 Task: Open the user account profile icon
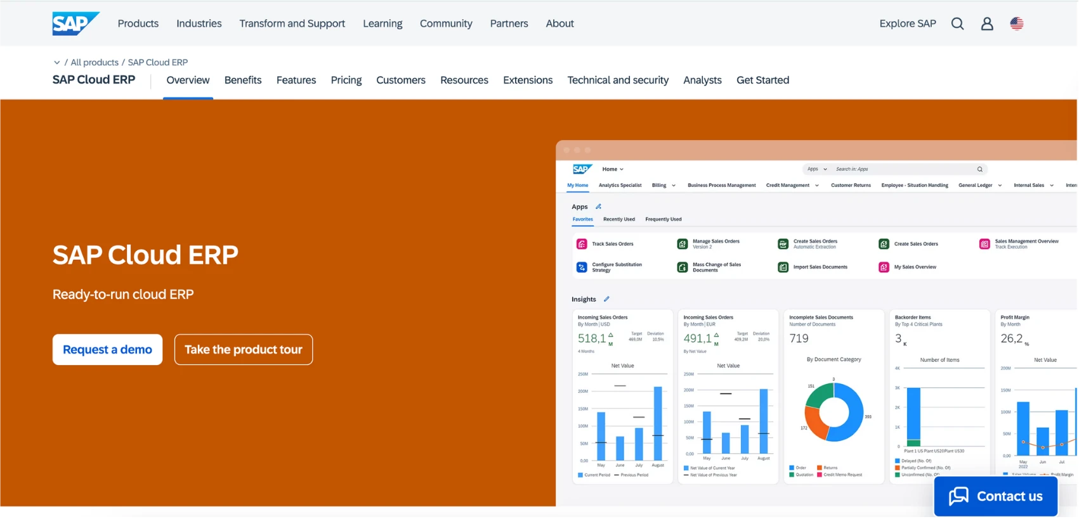(x=988, y=24)
